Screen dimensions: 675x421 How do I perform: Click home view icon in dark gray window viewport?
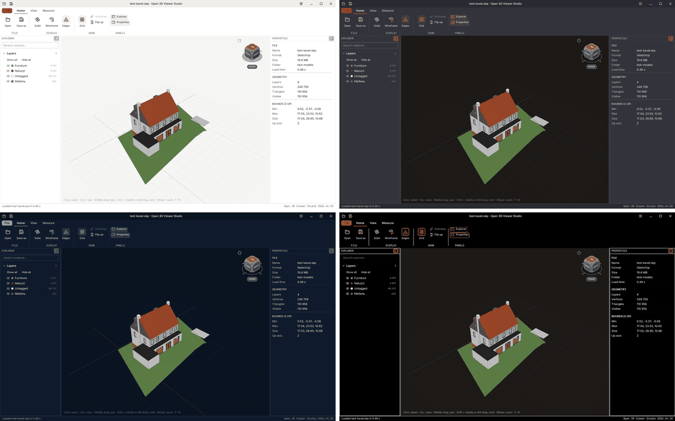pos(579,40)
